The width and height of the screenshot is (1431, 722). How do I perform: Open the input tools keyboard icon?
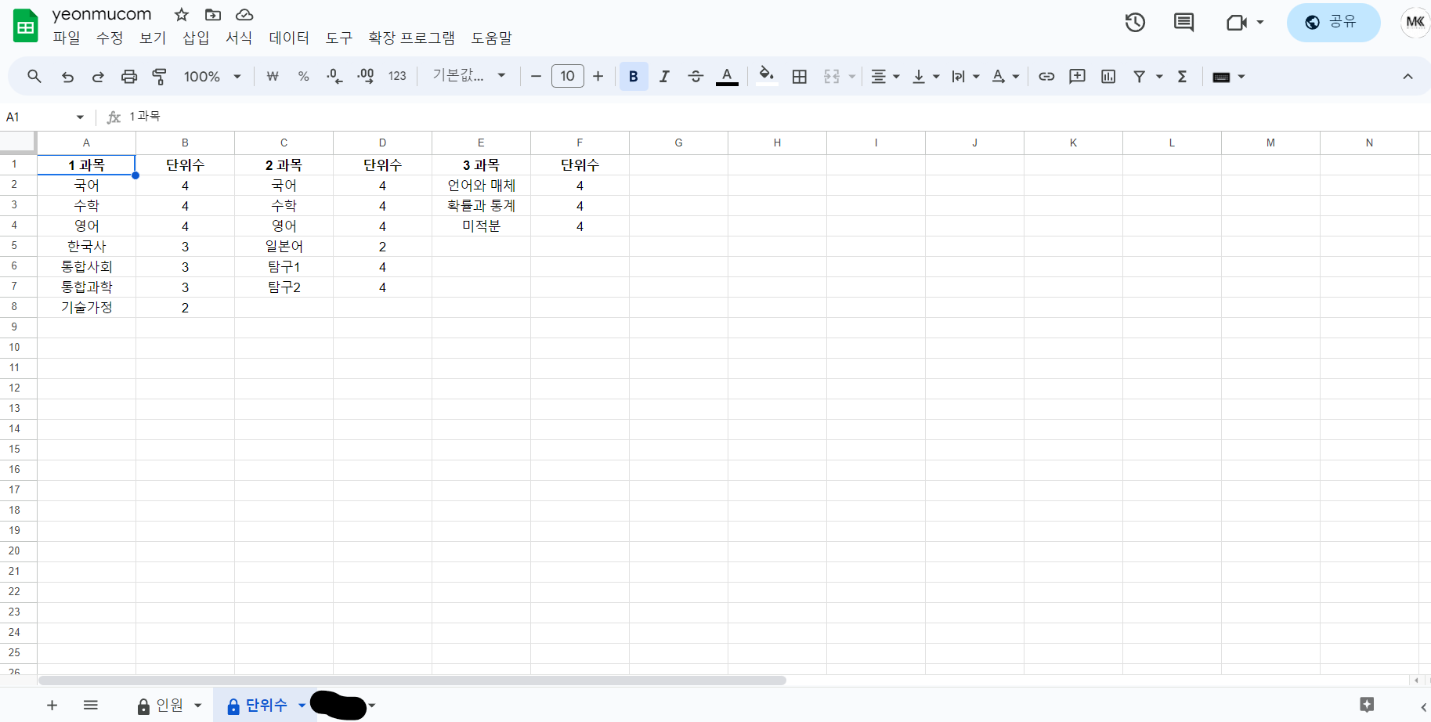1221,77
